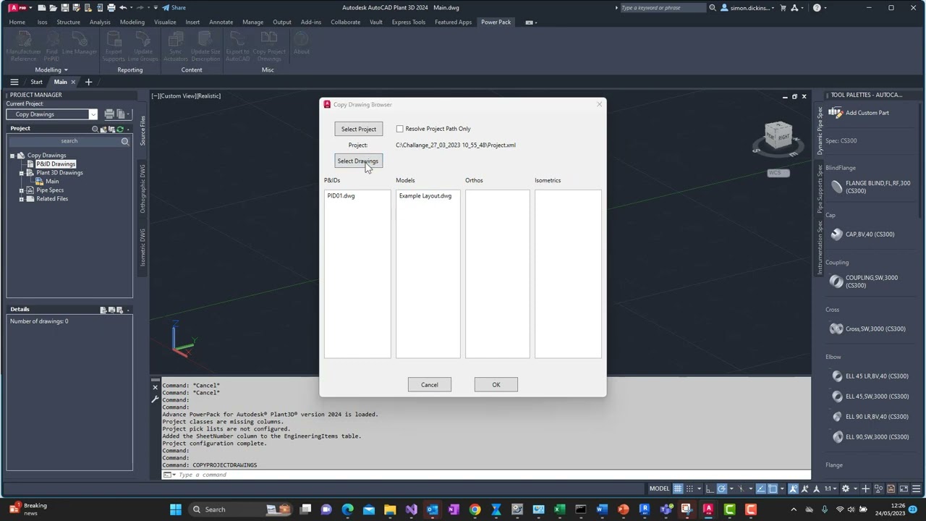
Task: Select ELL 90 LR,BV,40 palette tool
Action: pyautogui.click(x=870, y=417)
